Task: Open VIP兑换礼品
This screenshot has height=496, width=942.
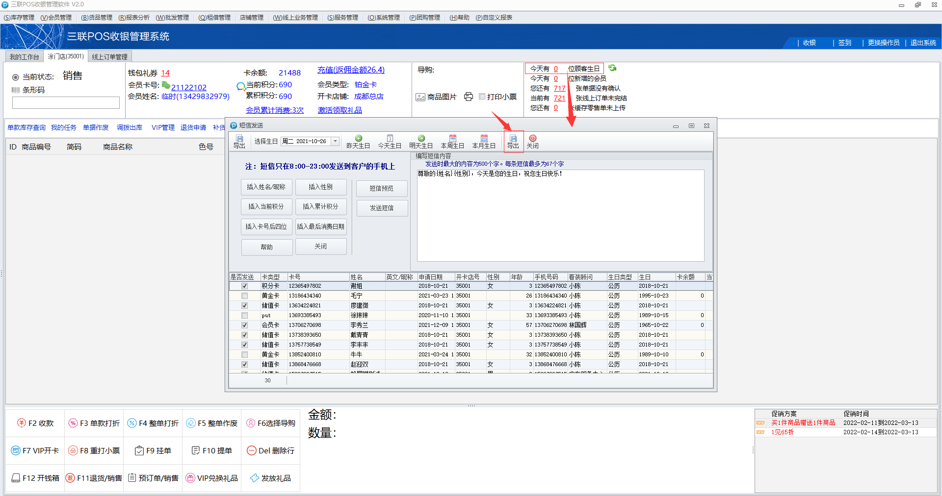Action: (212, 478)
